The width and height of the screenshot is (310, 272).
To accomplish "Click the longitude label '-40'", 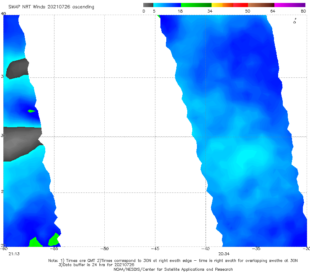I will coord(205,249).
